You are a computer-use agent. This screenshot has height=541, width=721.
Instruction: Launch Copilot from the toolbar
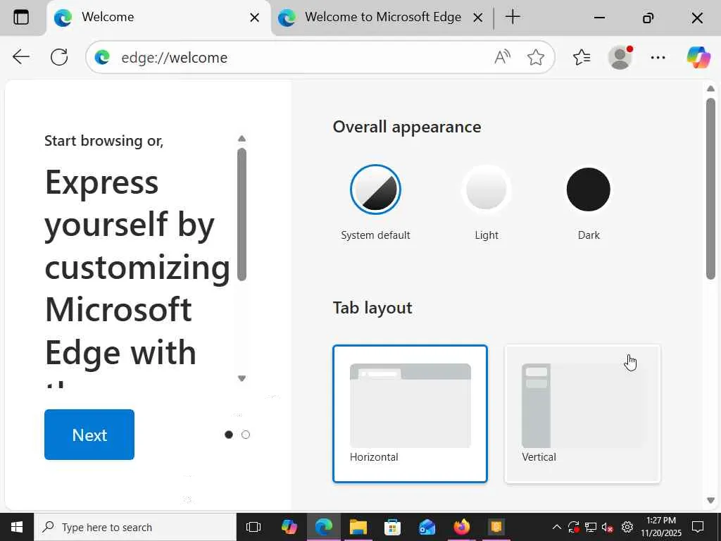(x=698, y=57)
